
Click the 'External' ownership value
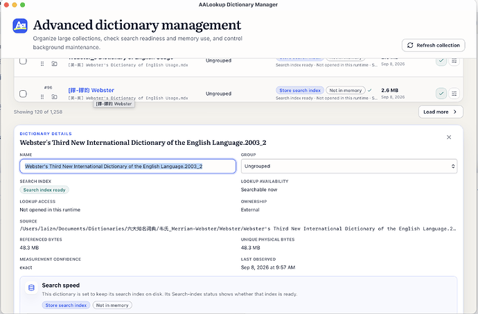(250, 210)
